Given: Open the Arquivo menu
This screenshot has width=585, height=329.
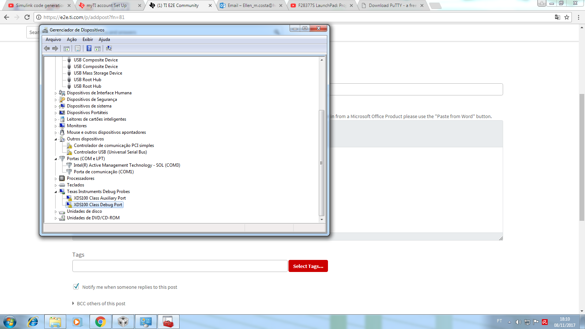Looking at the screenshot, I should pos(53,39).
